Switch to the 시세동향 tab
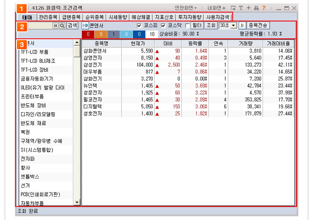The width and height of the screenshot is (313, 220). tap(118, 17)
